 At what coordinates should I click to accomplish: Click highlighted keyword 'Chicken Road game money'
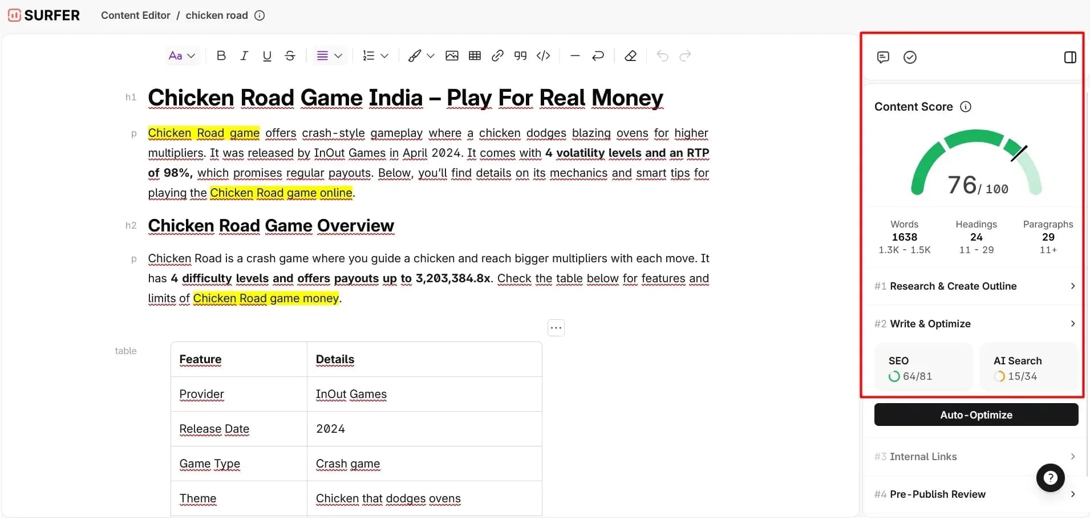pos(266,298)
